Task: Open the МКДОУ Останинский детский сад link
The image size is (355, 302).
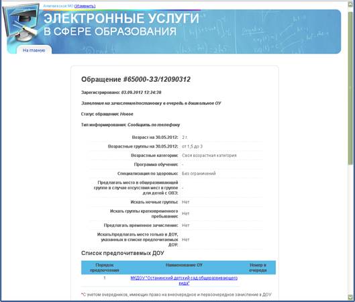Action: [184, 281]
